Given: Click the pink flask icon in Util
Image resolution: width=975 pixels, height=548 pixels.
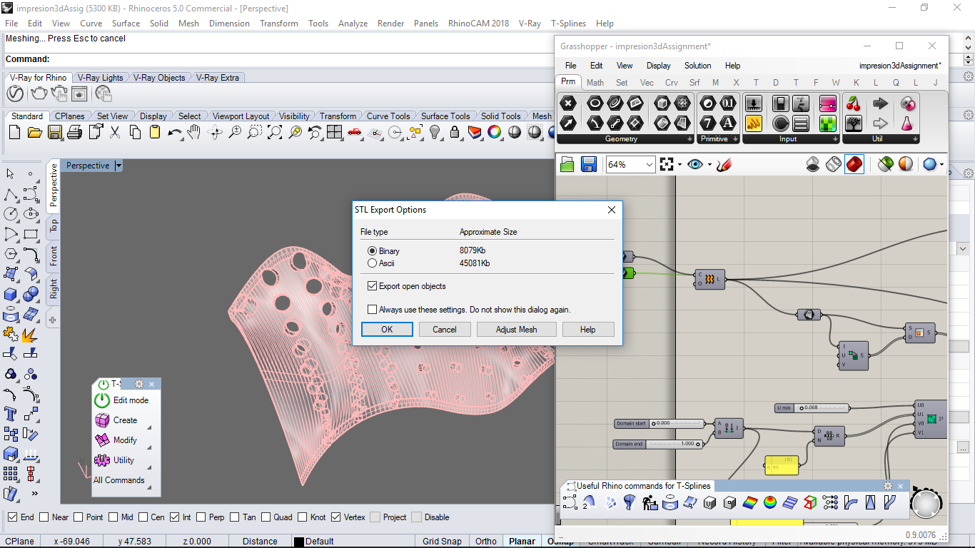Looking at the screenshot, I should point(907,123).
